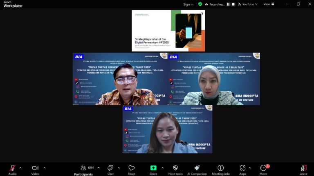The image size is (314, 176).
Task: Select the shared presentation slide thumbnail
Action: (168, 31)
